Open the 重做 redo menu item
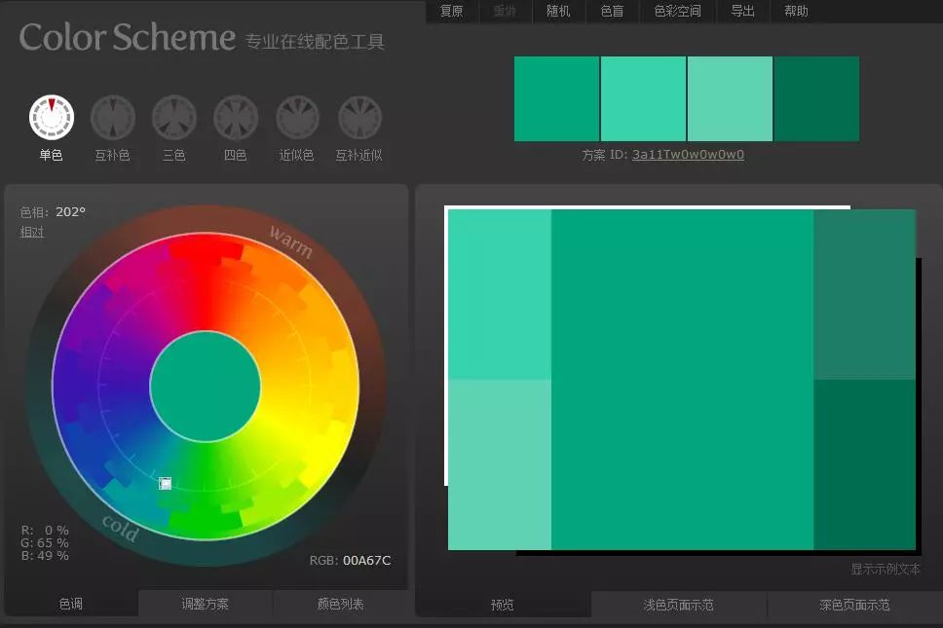This screenshot has width=943, height=628. (x=505, y=12)
